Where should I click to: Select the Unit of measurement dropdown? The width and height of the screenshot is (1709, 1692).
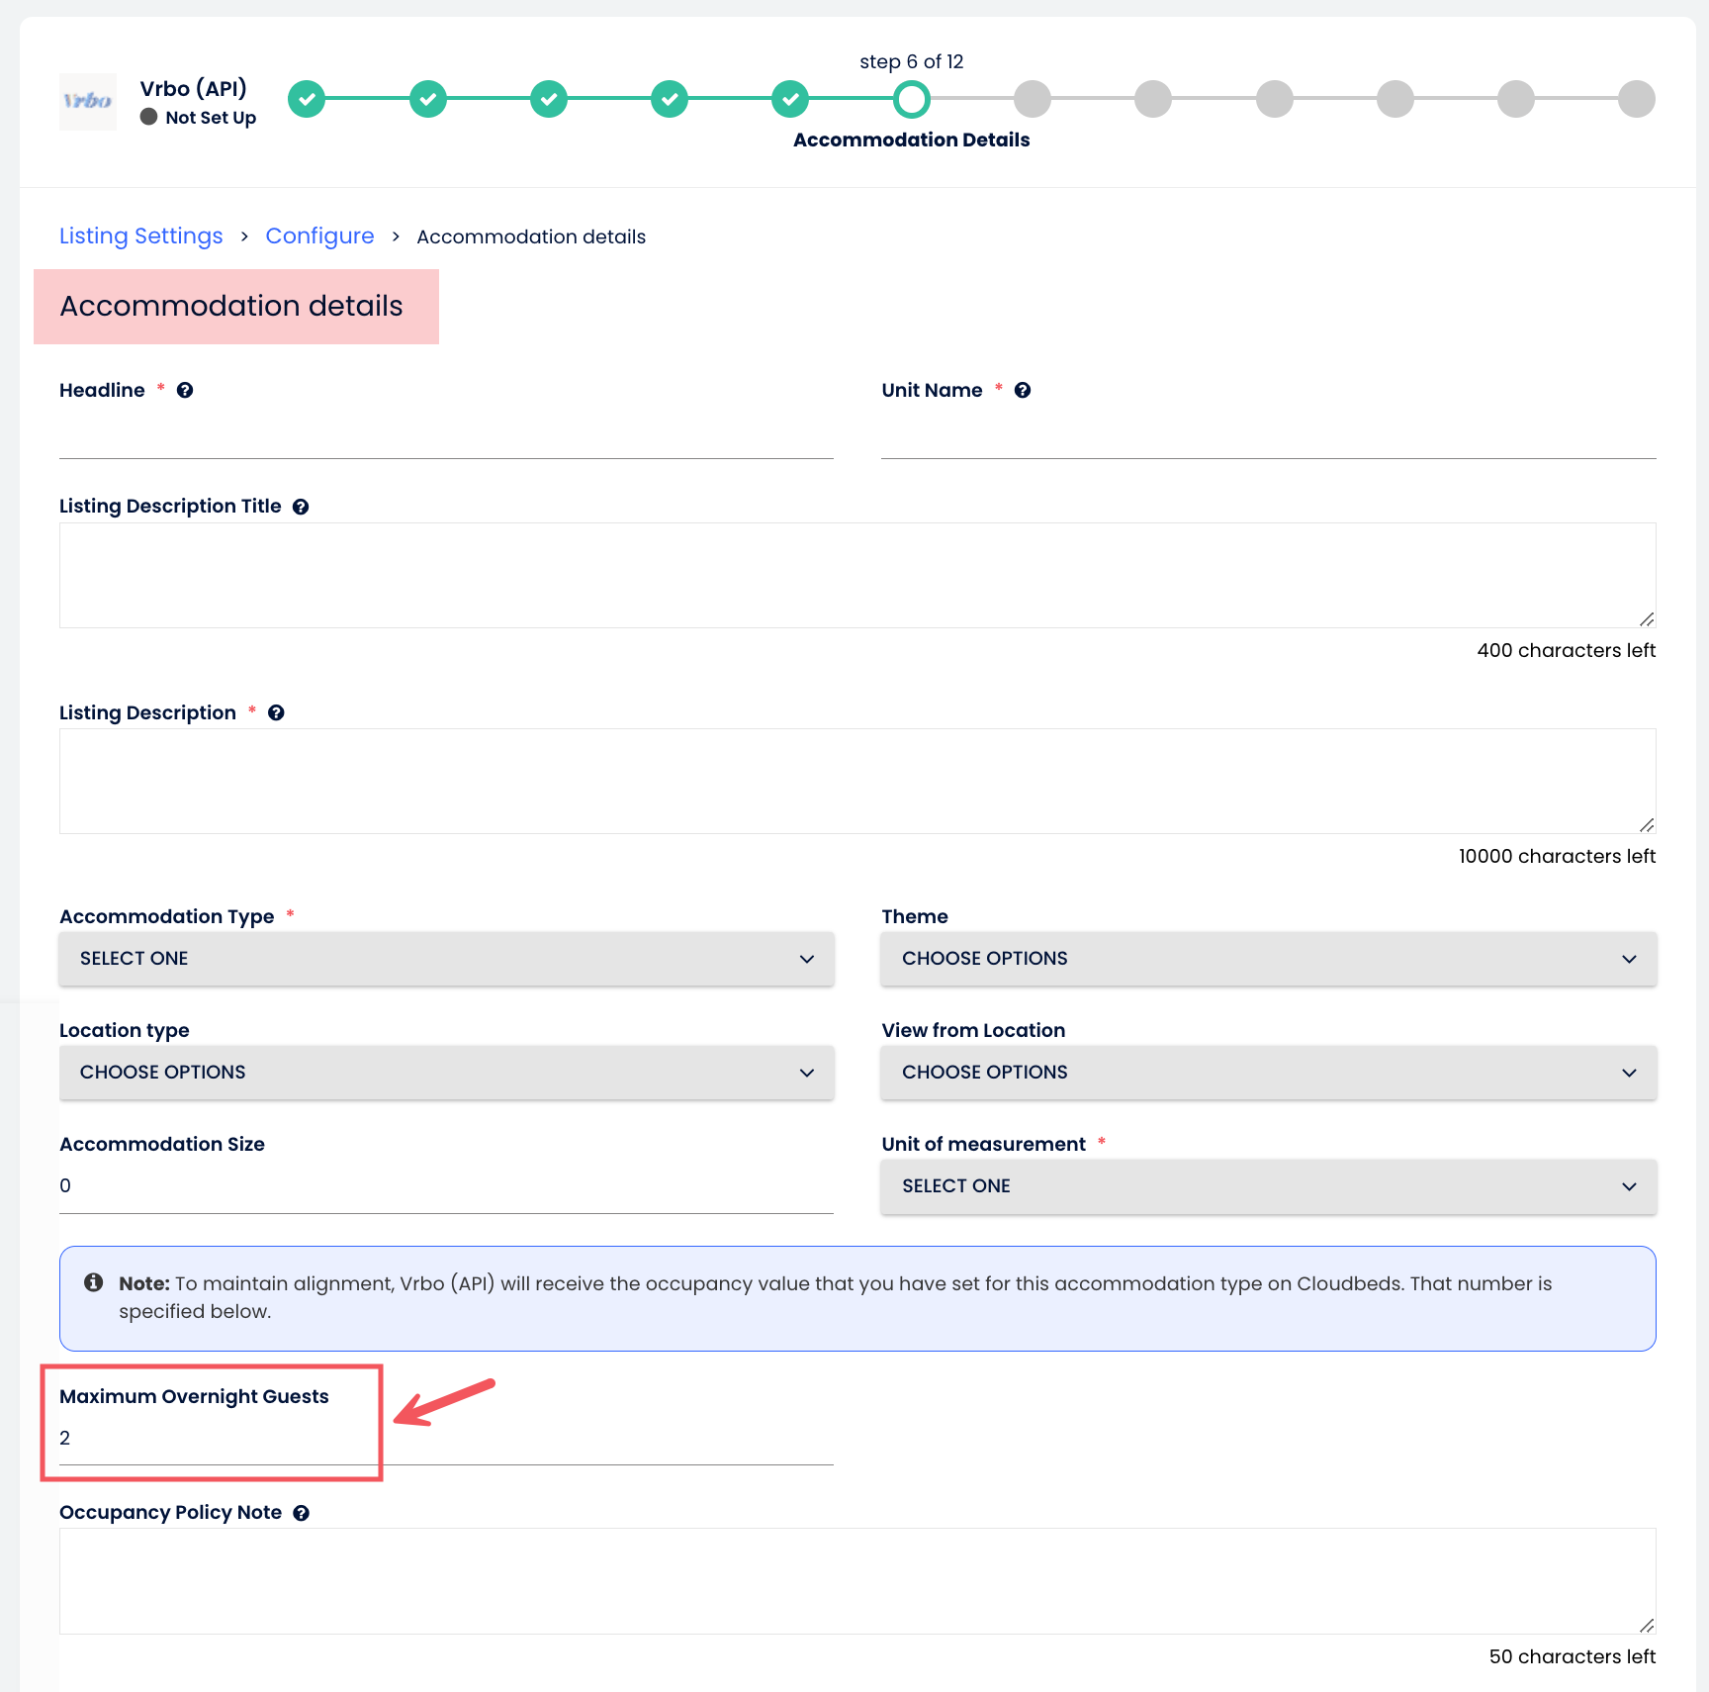1268,1186
